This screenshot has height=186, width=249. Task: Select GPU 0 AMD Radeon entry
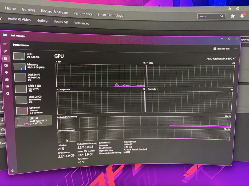coord(34,121)
